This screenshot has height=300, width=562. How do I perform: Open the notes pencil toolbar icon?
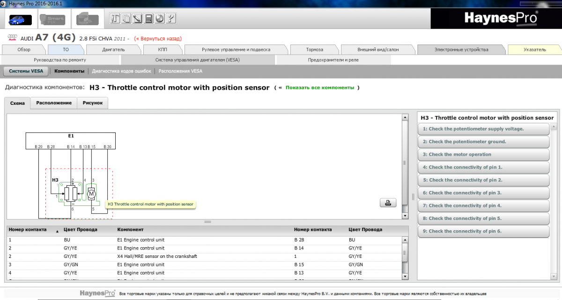[x=138, y=19]
